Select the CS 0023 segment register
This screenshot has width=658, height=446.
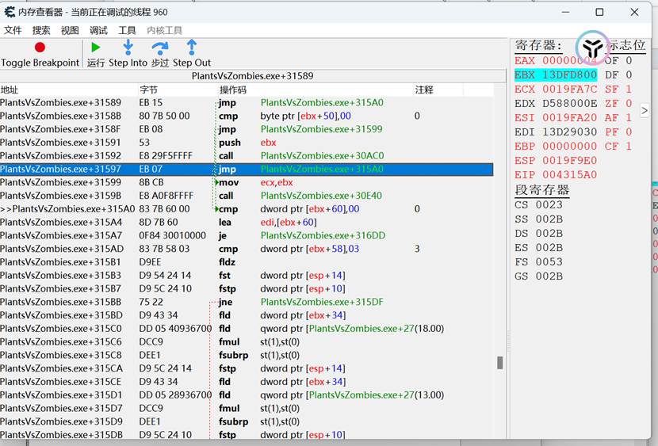[538, 204]
